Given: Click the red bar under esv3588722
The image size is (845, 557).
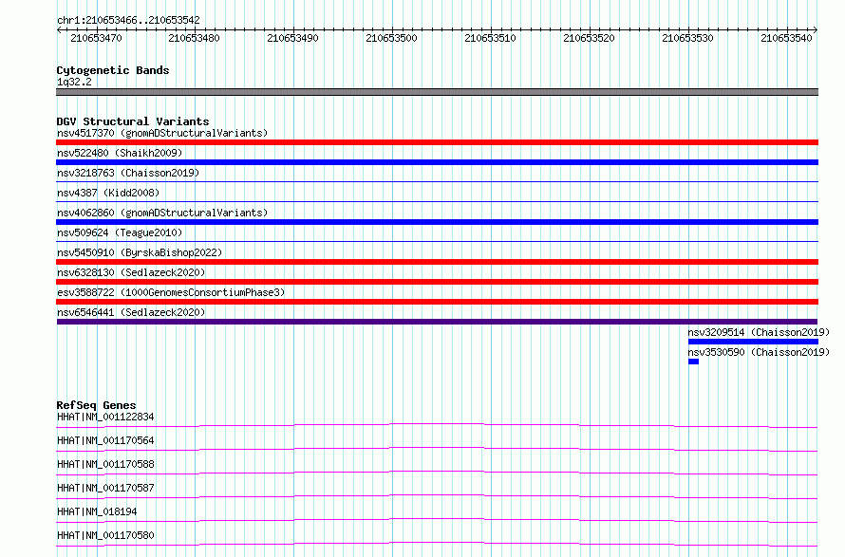Looking at the screenshot, I should [x=437, y=302].
